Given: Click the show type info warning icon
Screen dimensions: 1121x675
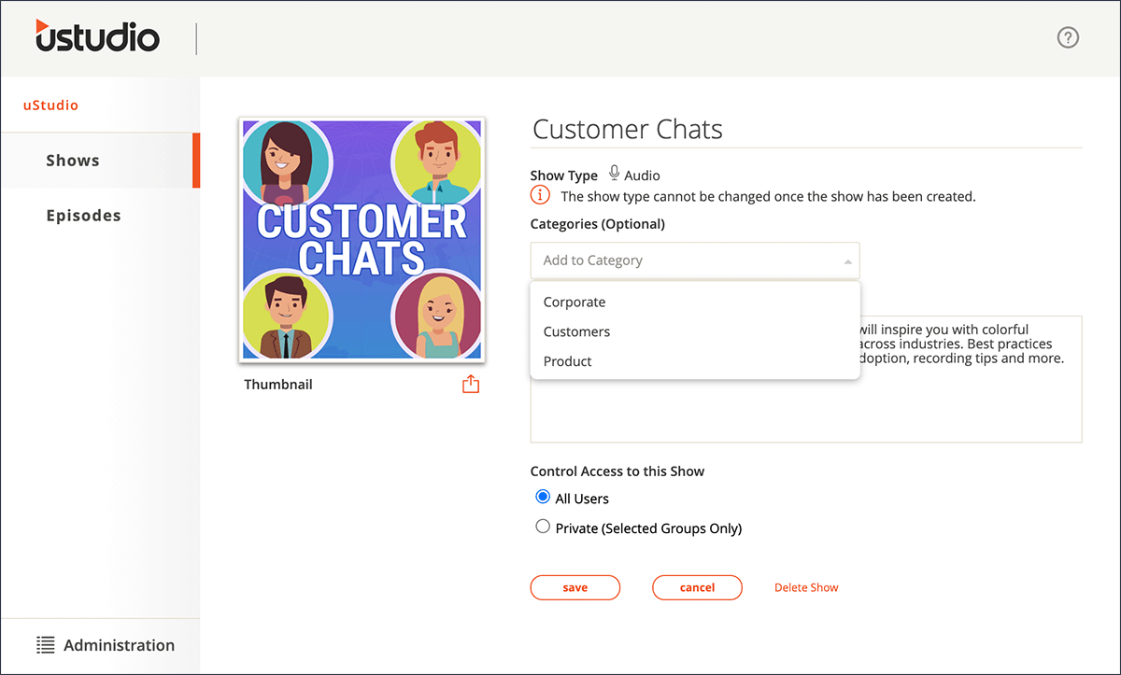Looking at the screenshot, I should pyautogui.click(x=540, y=196).
